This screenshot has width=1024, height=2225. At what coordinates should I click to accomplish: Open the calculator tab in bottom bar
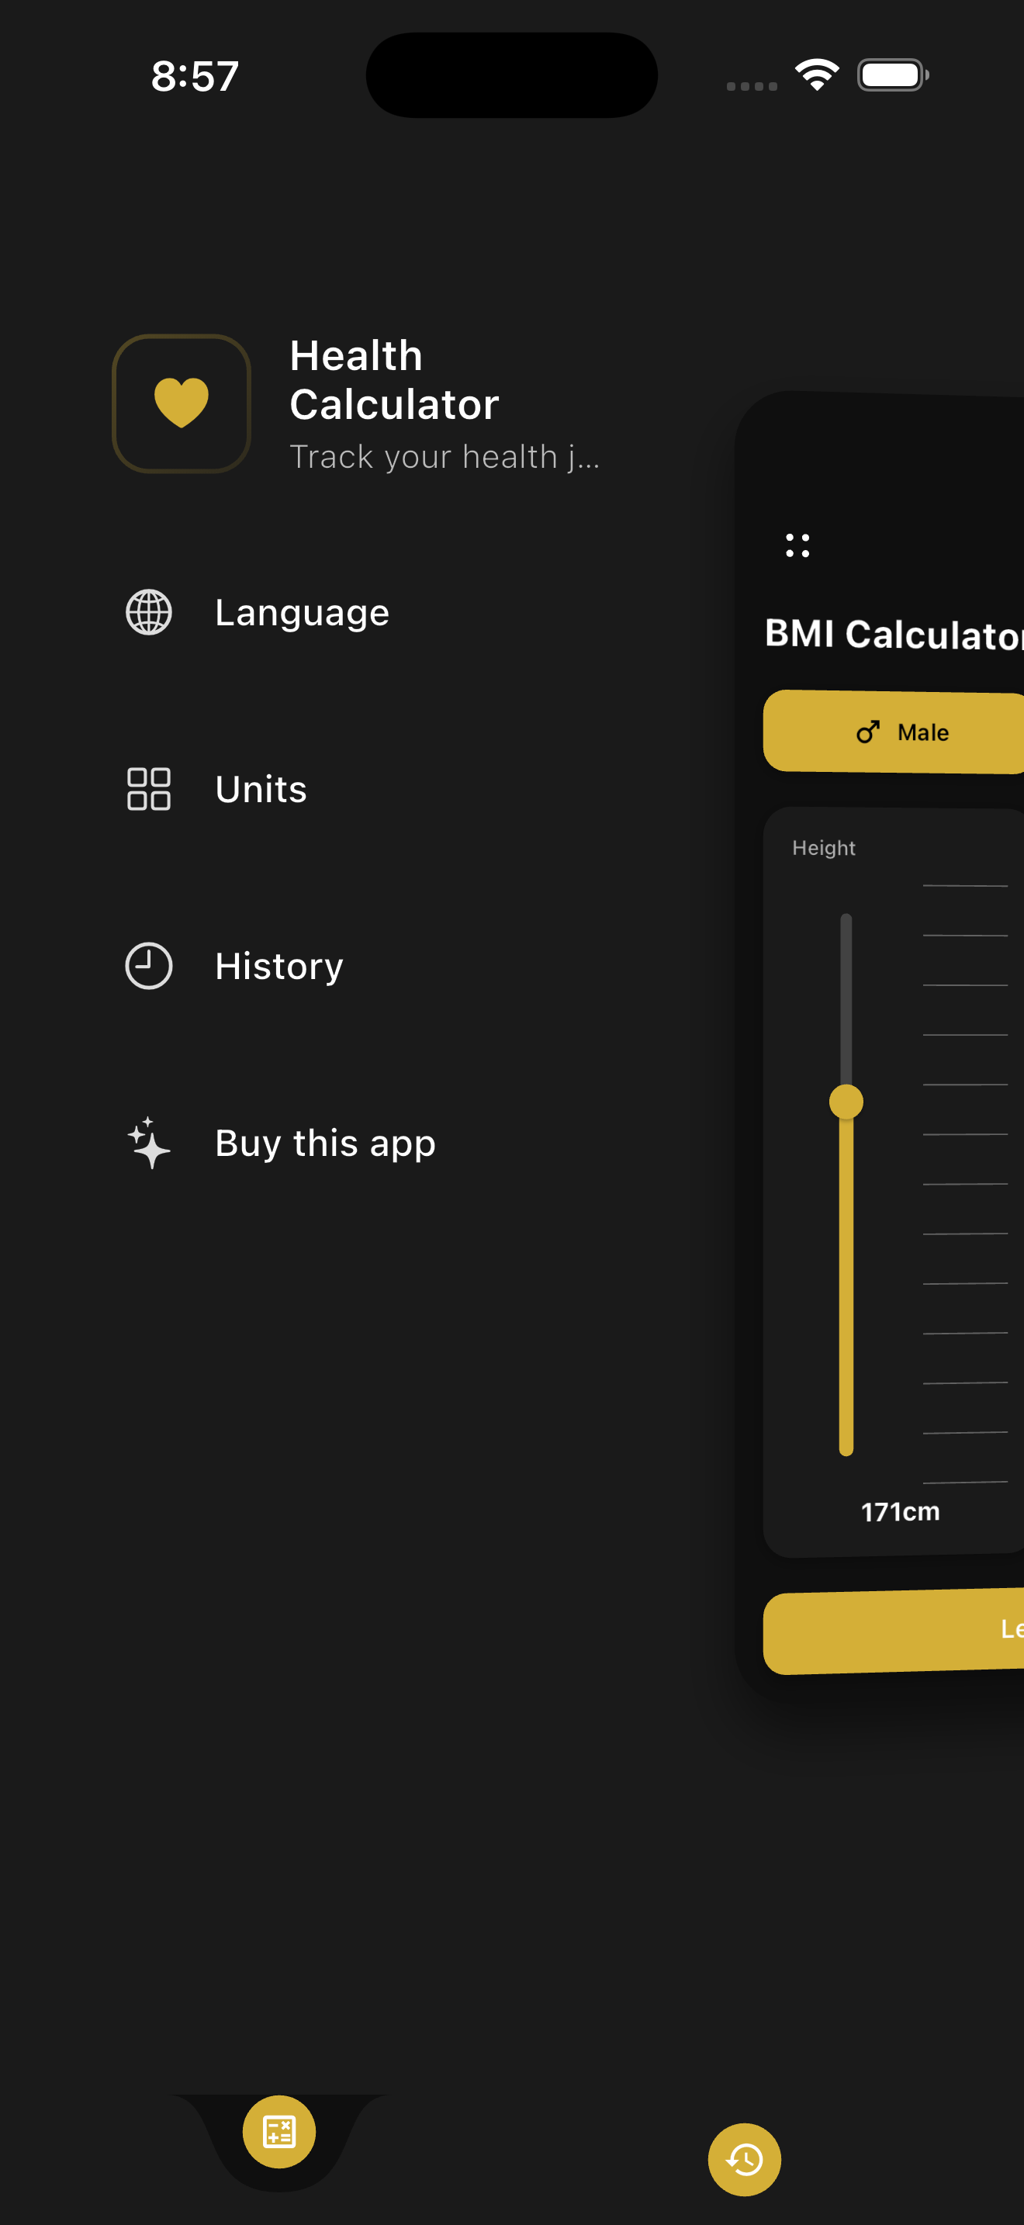click(x=278, y=2132)
